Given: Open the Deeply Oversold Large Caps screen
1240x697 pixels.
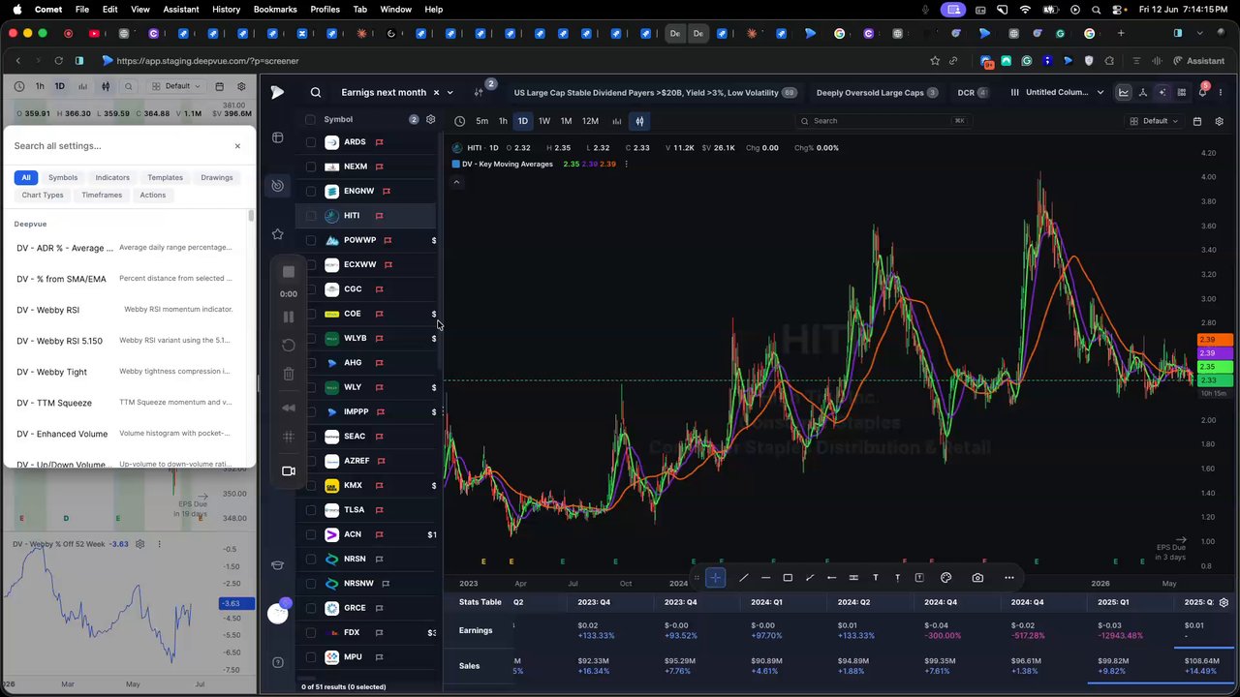Looking at the screenshot, I should [x=877, y=93].
